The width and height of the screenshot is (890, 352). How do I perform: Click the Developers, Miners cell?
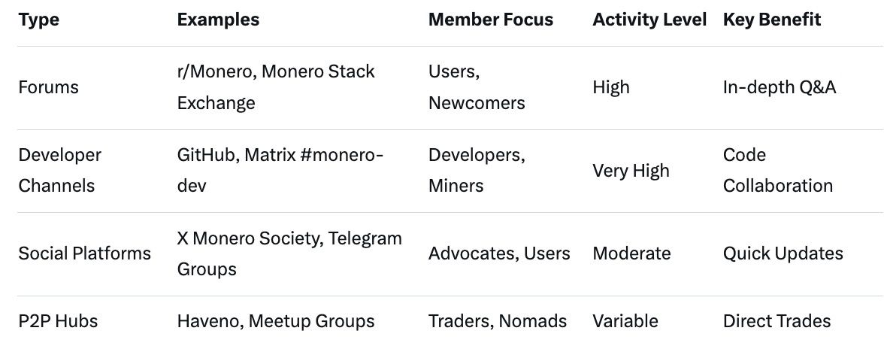tap(477, 170)
